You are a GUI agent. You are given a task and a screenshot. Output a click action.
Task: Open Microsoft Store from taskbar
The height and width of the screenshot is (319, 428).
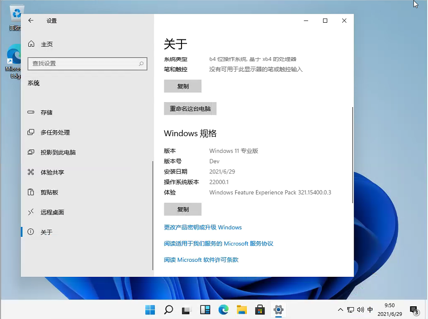(260, 310)
